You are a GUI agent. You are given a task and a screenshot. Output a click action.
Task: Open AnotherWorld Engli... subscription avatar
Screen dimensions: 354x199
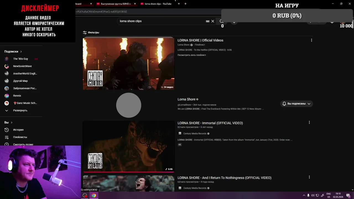pyautogui.click(x=7, y=74)
